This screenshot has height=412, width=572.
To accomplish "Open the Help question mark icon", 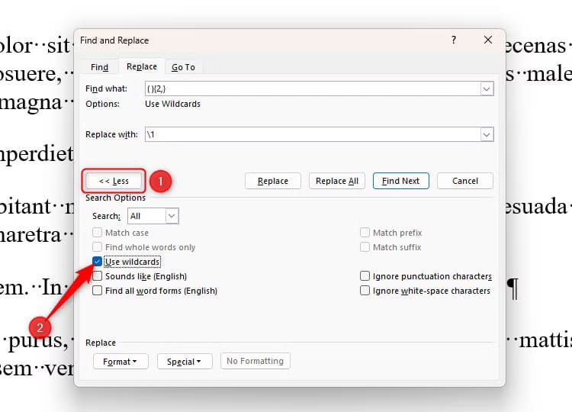I will point(454,40).
